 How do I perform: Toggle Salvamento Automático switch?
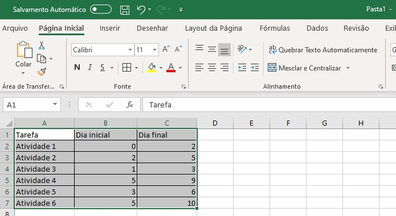click(x=101, y=9)
